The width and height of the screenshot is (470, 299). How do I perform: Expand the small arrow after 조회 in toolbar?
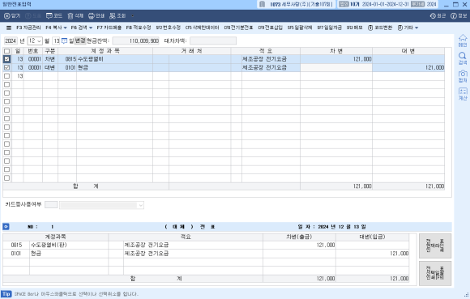tap(132, 16)
